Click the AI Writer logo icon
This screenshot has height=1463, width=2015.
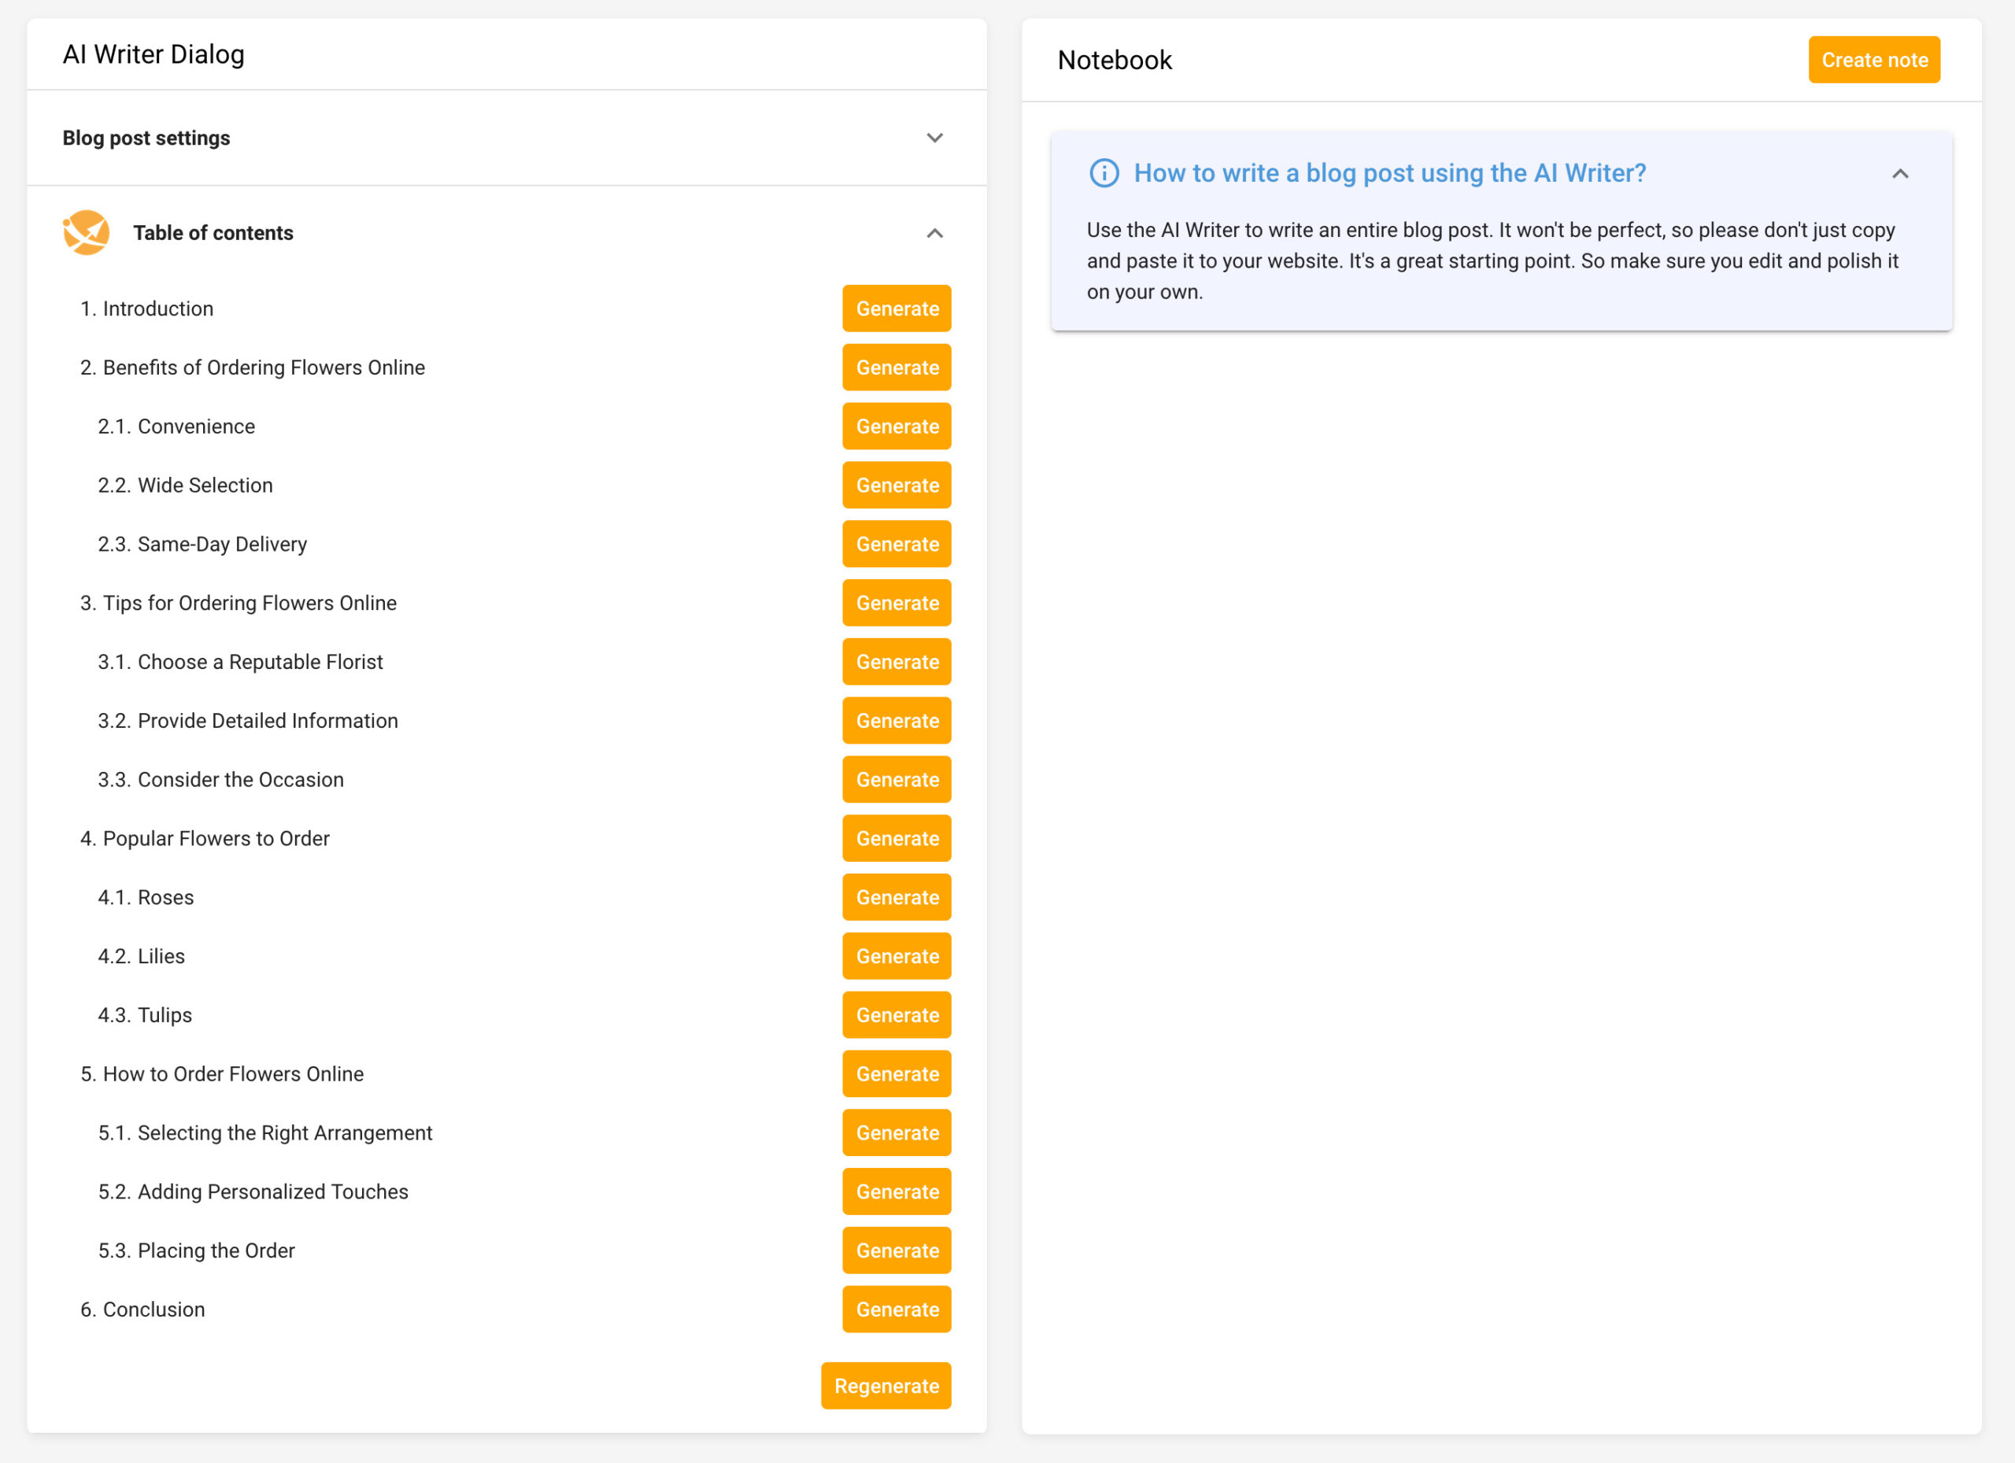(86, 233)
